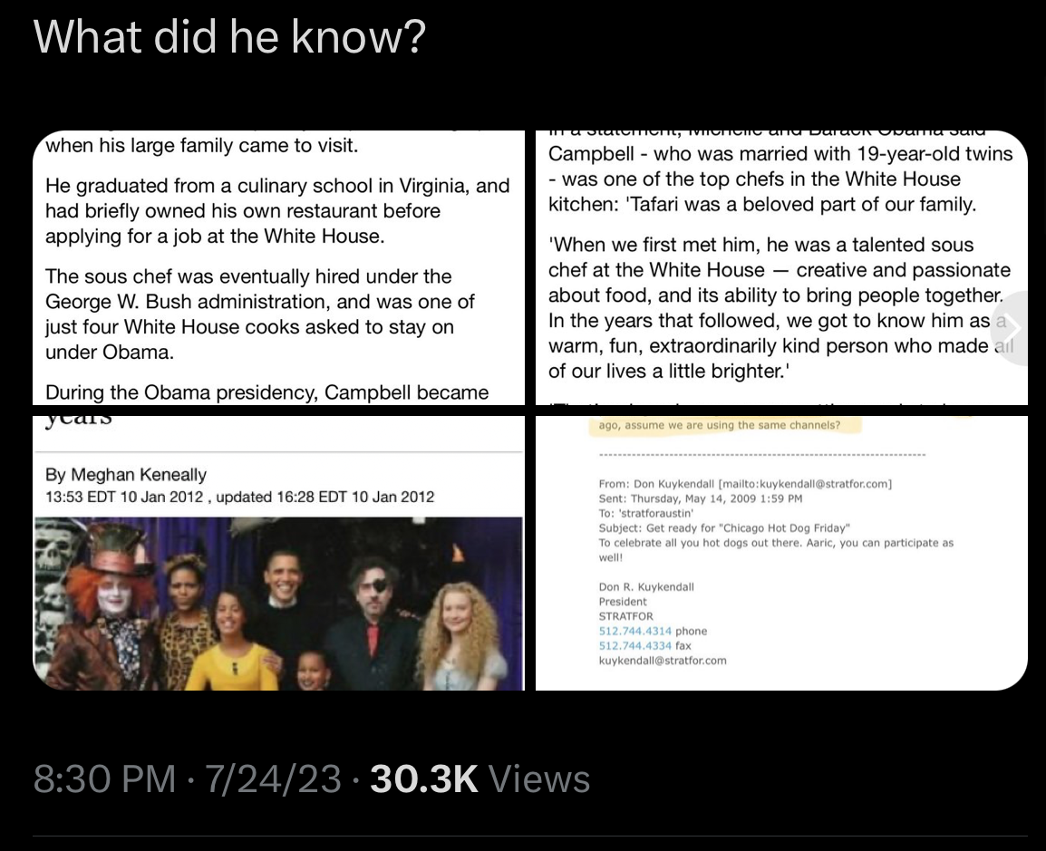This screenshot has width=1046, height=851.
Task: Click the "By Meghan Keneally" byline
Action: click(x=126, y=475)
